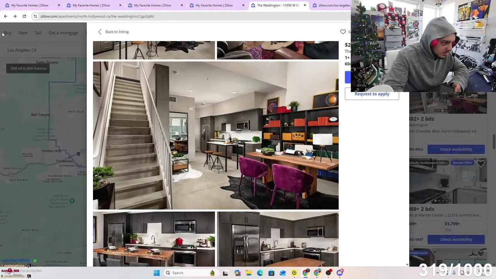This screenshot has height=279, width=496.
Task: Click the browser forward arrow
Action: (x=15, y=16)
